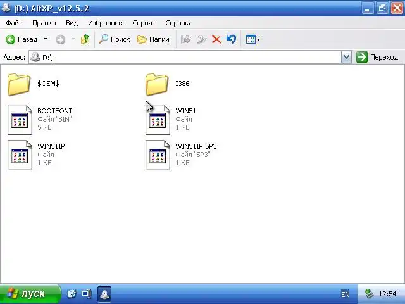Click the $OEM$ folder name
405x304 pixels.
pyautogui.click(x=48, y=84)
